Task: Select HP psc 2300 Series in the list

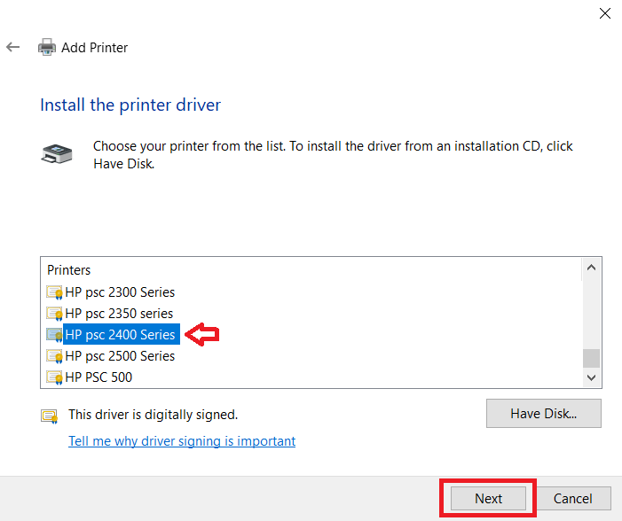Action: point(120,292)
